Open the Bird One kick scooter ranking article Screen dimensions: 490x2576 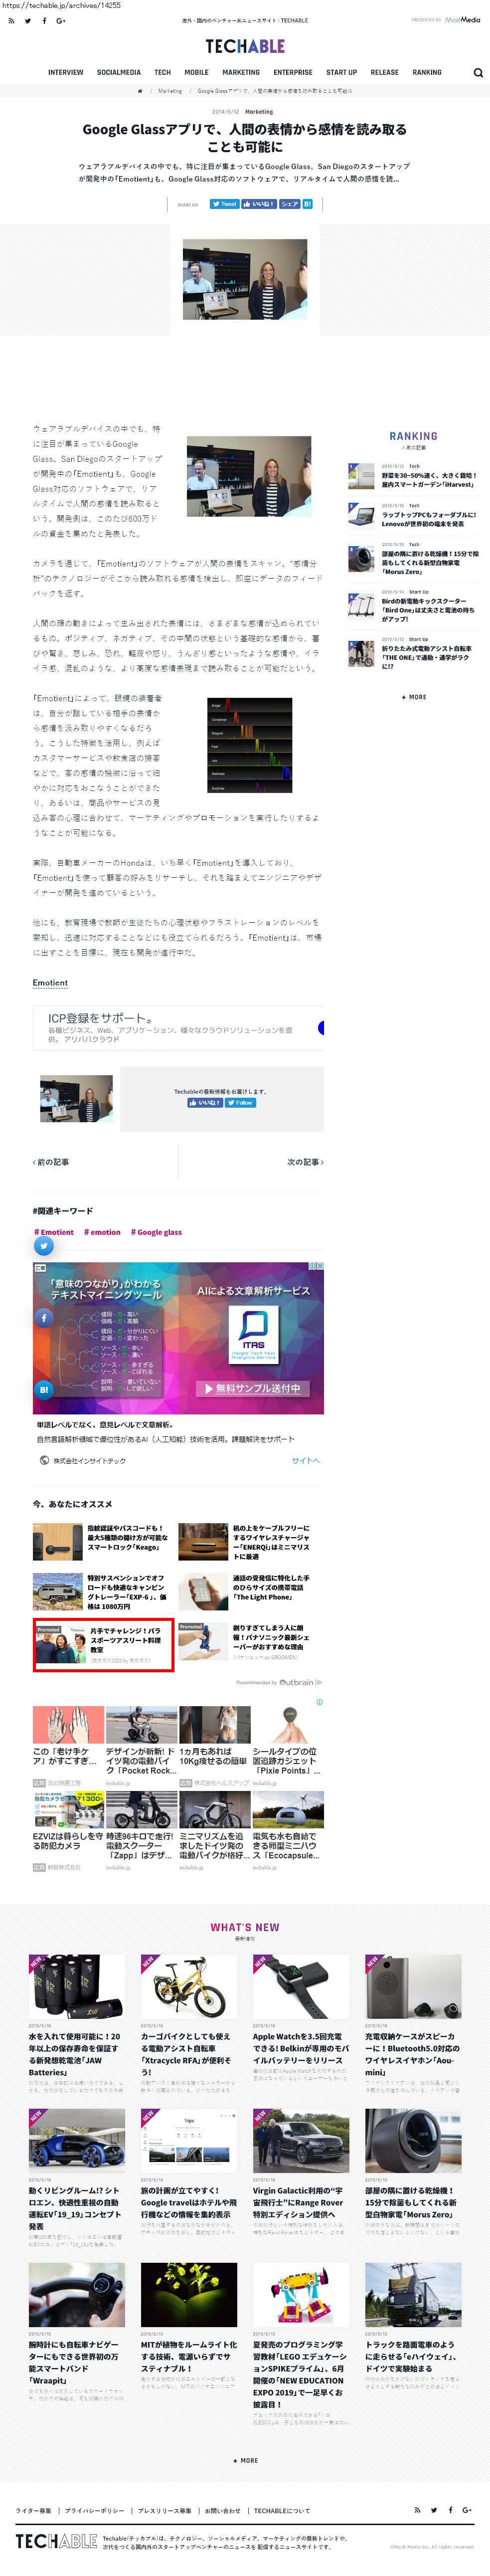428,610
